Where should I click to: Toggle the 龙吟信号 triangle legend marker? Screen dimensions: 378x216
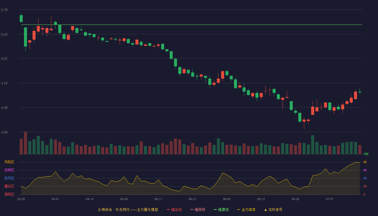click(266, 210)
